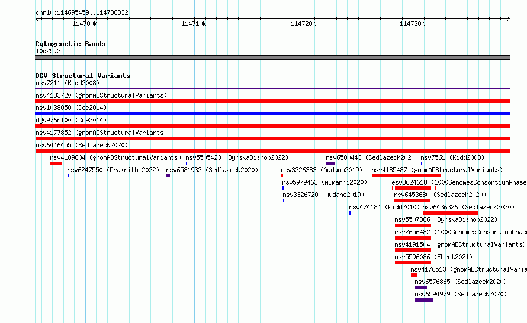Viewport: 527px width, 323px height.
Task: Click the nsv4183720 gnomADStructuralVariants label
Action: pyautogui.click(x=101, y=95)
